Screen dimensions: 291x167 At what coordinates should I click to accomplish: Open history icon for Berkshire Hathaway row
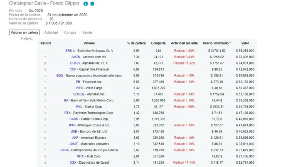[45, 51]
